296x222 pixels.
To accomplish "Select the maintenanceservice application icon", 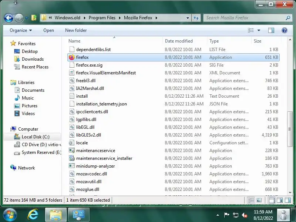I will click(x=72, y=151).
